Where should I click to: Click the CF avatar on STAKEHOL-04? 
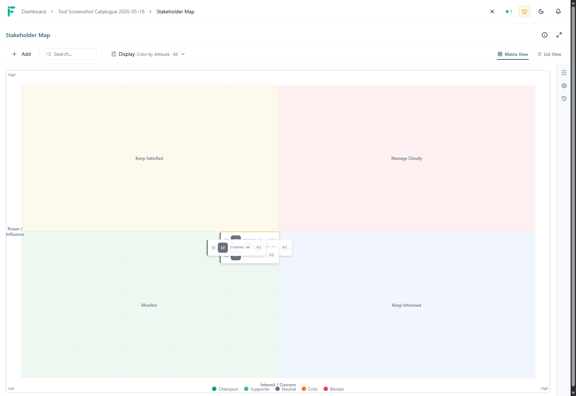[x=223, y=248]
